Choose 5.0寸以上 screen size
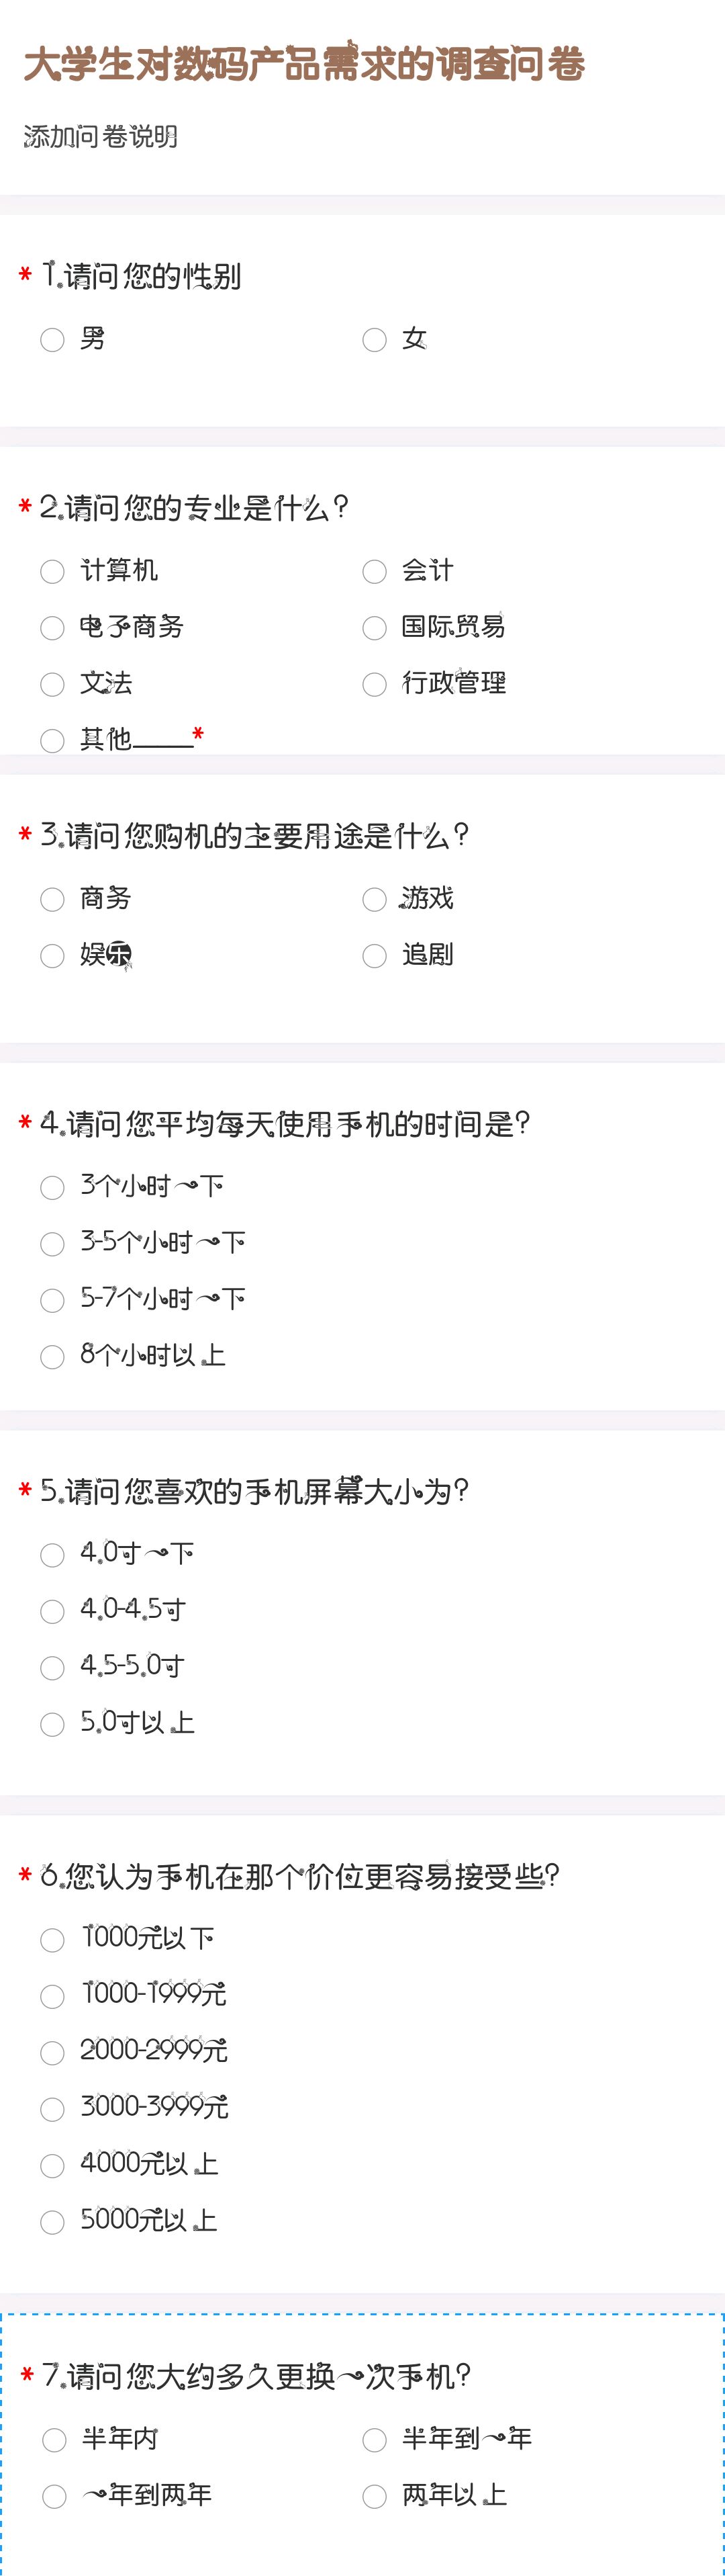Viewport: 725px width, 2576px height. click(52, 1724)
